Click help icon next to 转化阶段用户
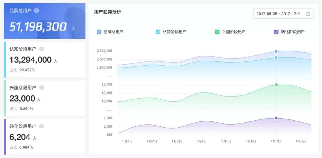This screenshot has height=158, width=322. [x=42, y=126]
